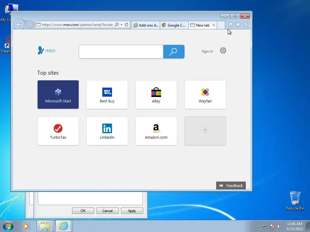Go back with the browser back arrow
The width and height of the screenshot is (310, 232).
point(19,25)
